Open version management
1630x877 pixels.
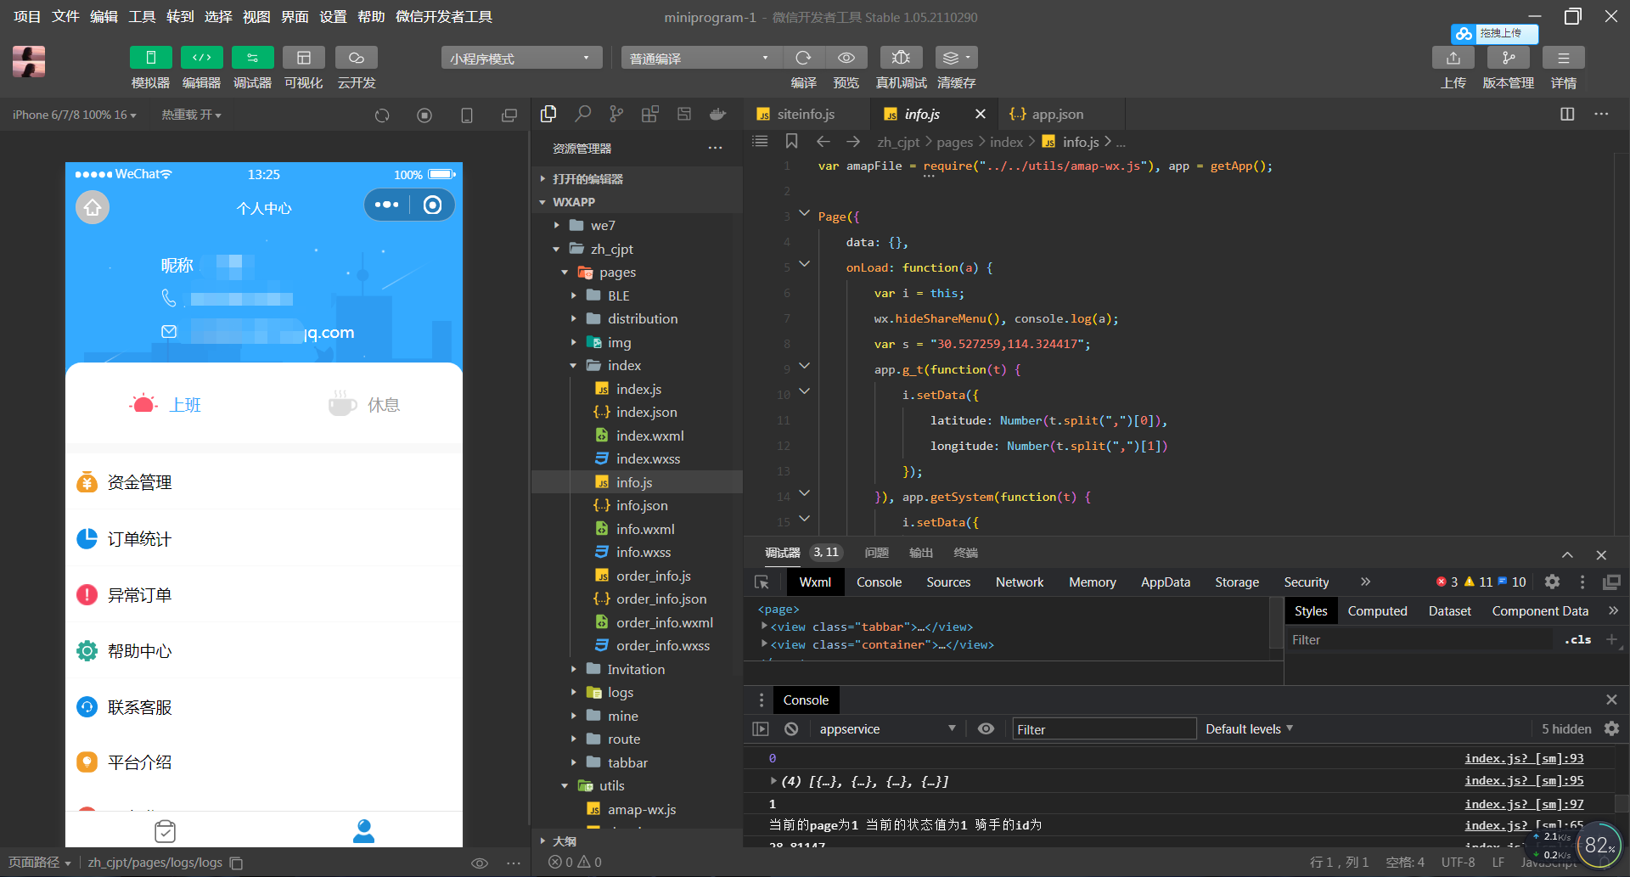1508,58
